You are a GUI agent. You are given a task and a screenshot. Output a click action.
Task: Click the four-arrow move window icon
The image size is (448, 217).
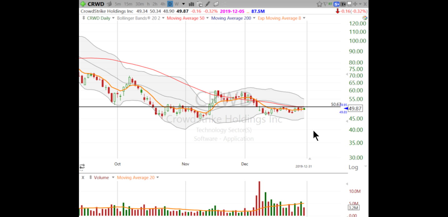pos(355,4)
